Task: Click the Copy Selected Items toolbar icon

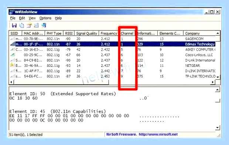Action: pos(22,25)
